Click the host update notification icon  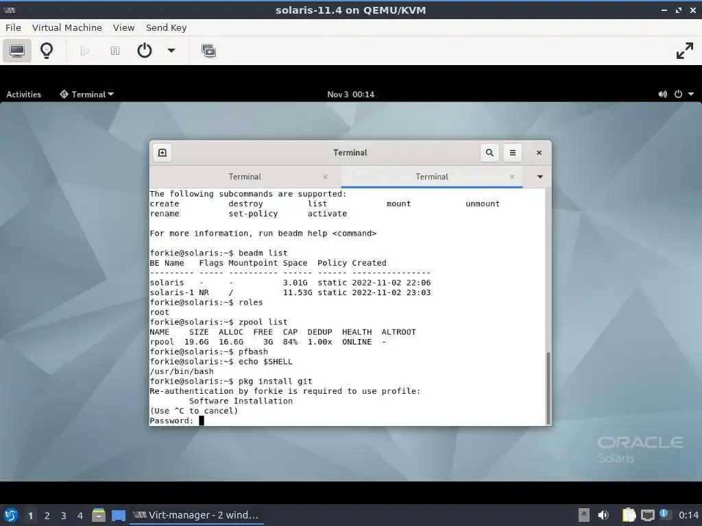pos(664,514)
